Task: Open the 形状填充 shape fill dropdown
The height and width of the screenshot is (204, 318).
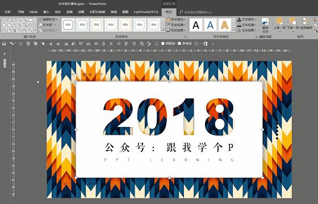Action: coord(176,19)
